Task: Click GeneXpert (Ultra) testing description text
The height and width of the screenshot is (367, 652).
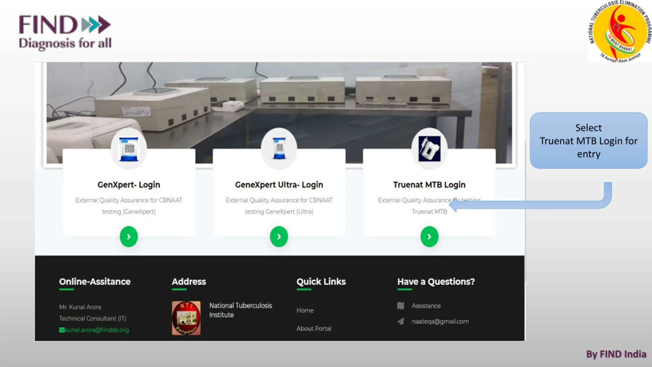Action: point(279,206)
